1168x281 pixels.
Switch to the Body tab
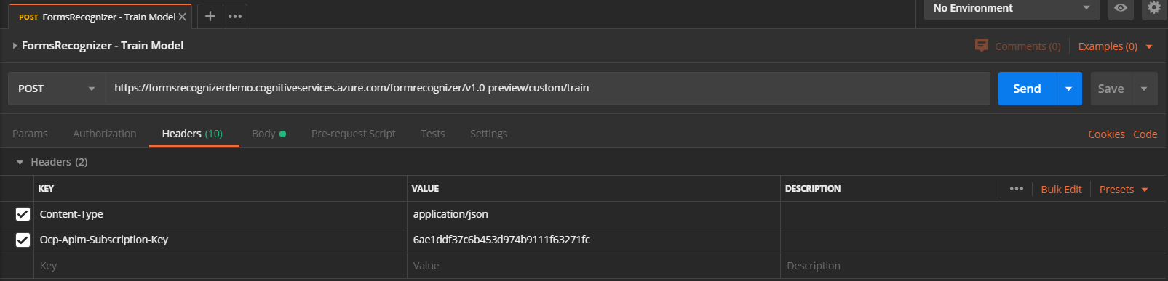point(269,134)
